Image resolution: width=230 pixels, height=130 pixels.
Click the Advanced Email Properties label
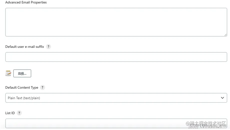[26, 2]
